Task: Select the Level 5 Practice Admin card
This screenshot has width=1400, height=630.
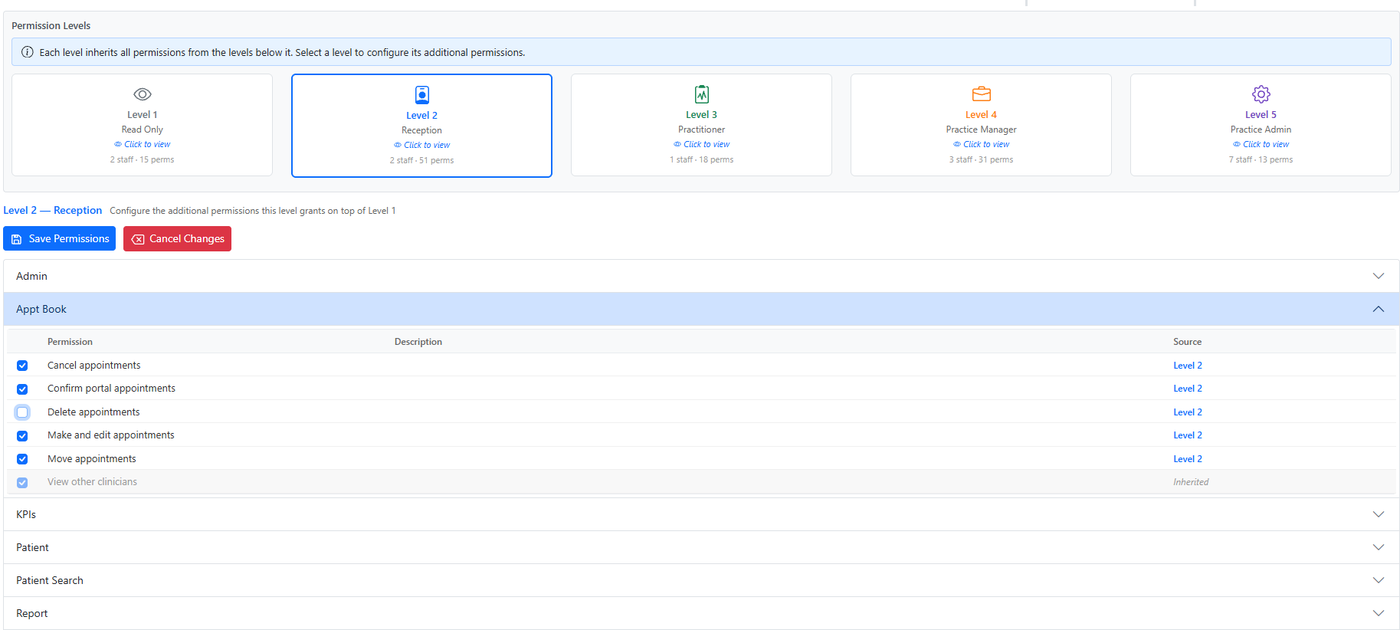Action: (x=1261, y=125)
